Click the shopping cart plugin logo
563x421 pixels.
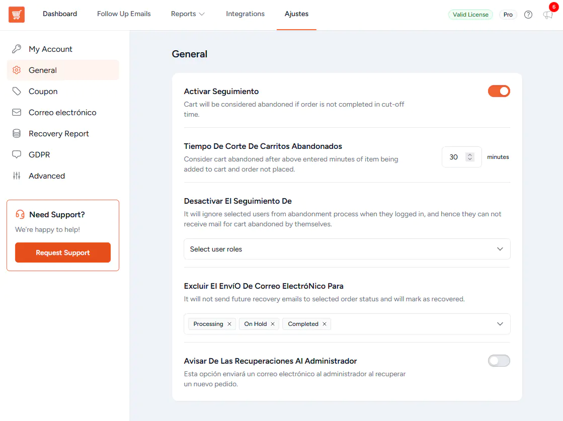pos(17,14)
